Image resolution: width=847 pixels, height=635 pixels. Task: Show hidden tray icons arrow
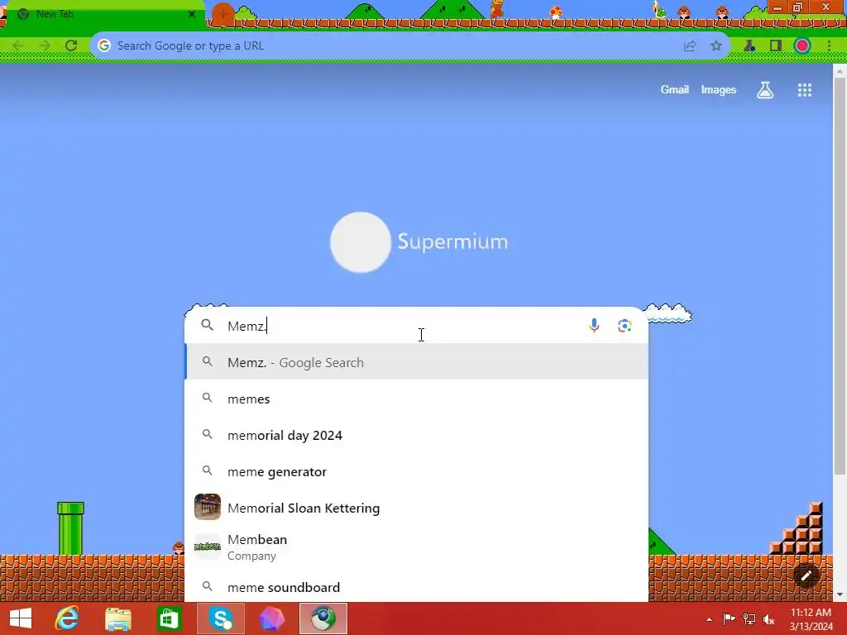[709, 619]
